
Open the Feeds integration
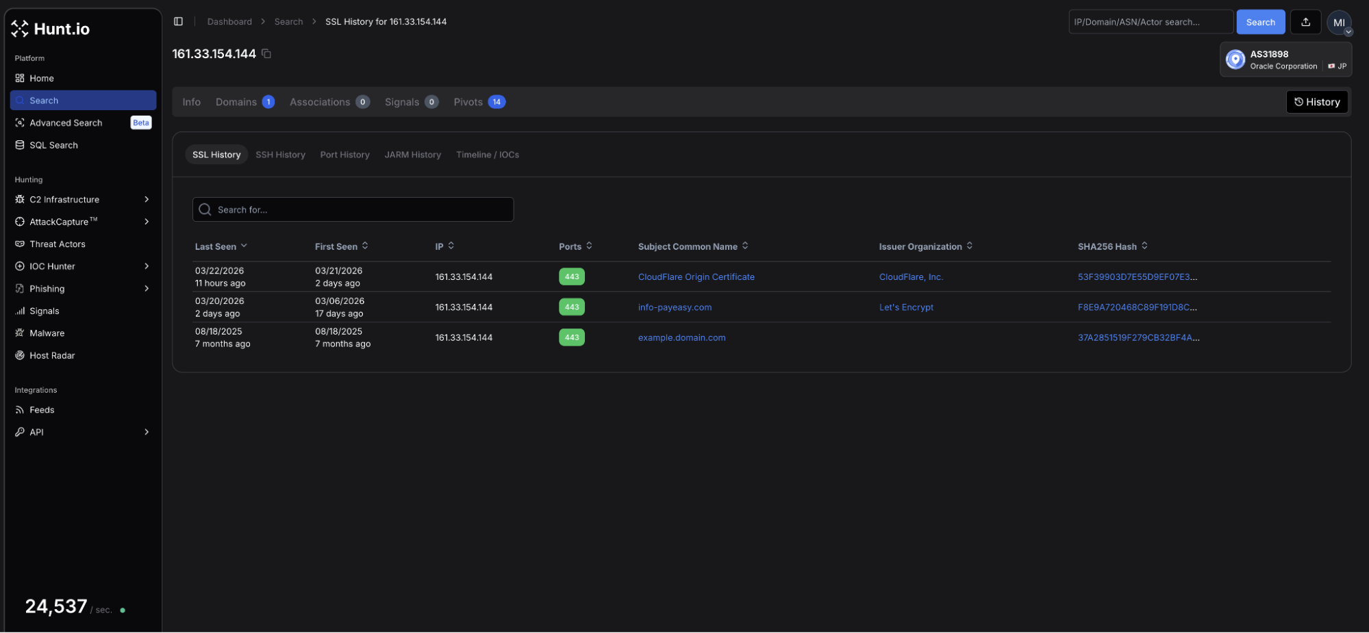(x=41, y=410)
